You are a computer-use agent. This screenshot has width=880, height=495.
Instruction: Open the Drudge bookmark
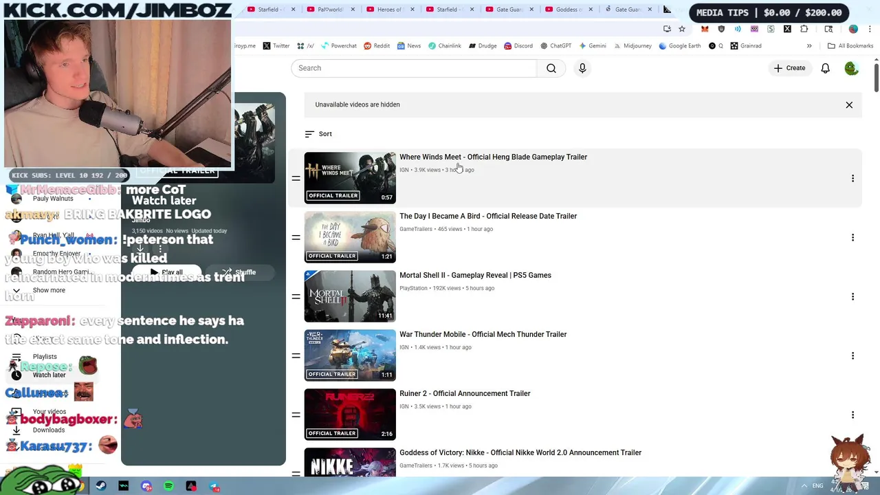(x=483, y=46)
